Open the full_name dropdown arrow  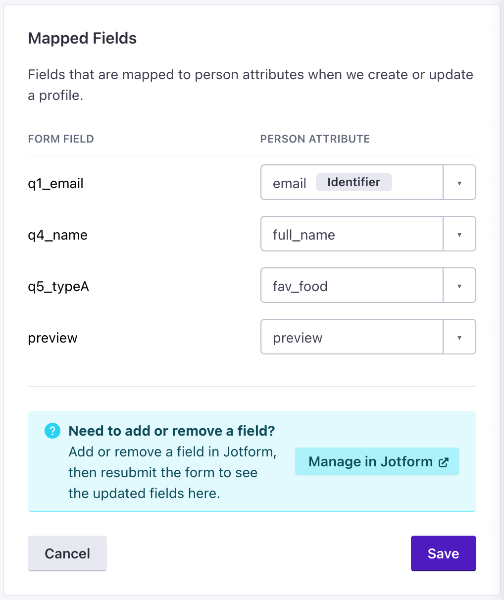[x=459, y=235]
